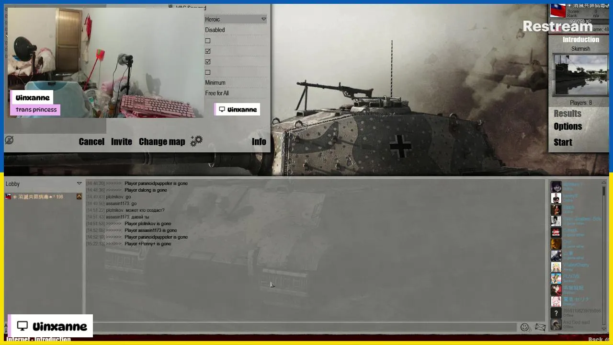Click the friends list scroll-down arrow
Viewport: 613px width, 345px height.
[604, 328]
